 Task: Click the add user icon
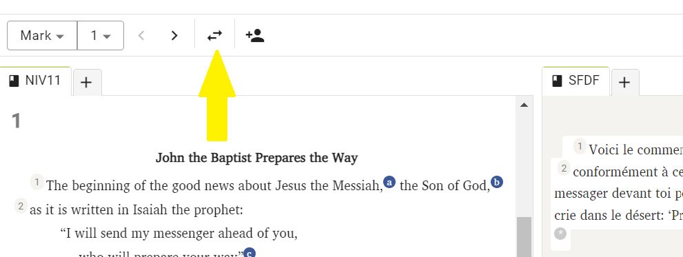coord(255,35)
